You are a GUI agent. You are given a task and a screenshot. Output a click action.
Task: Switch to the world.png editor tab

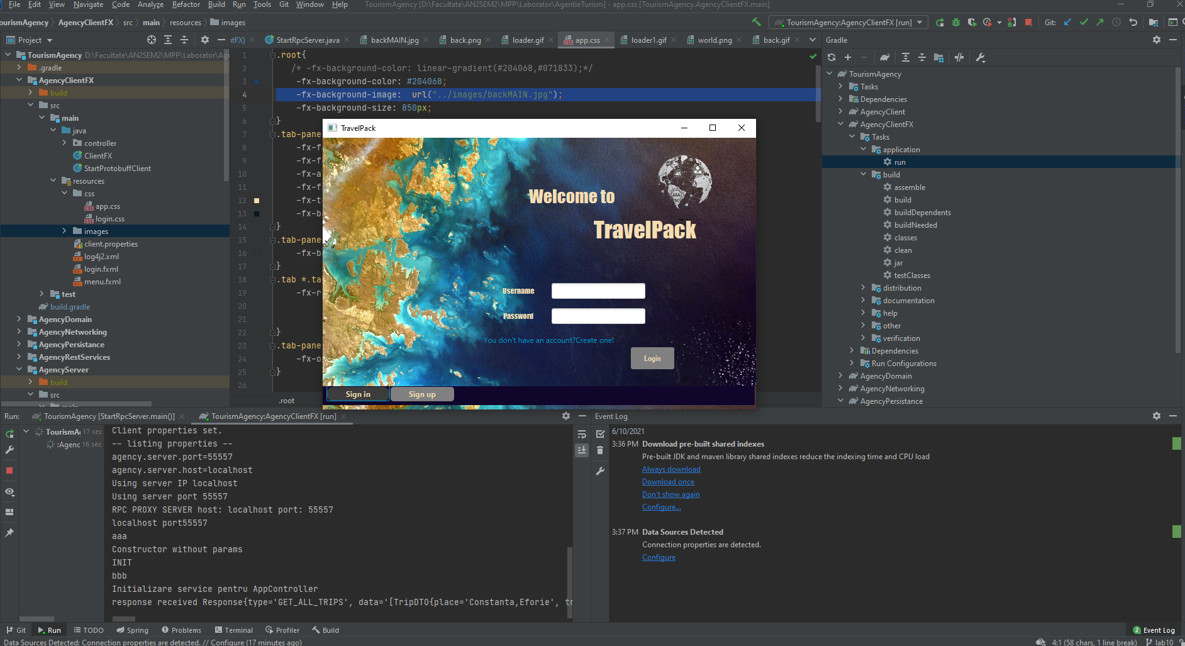coord(715,40)
